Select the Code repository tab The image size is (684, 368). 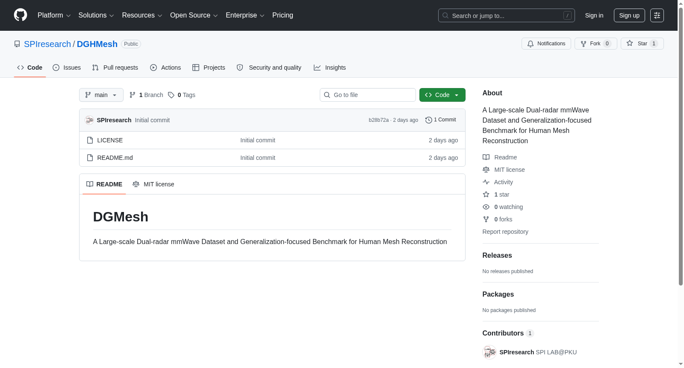pyautogui.click(x=30, y=68)
